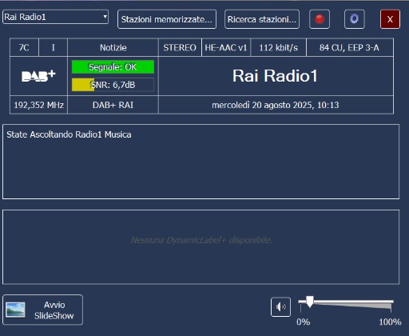
Task: Click Nessuna DynamicLabel+ disponibile message
Action: click(x=201, y=240)
